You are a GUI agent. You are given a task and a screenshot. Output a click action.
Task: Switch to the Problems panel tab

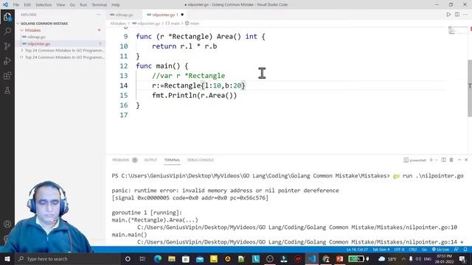point(125,160)
